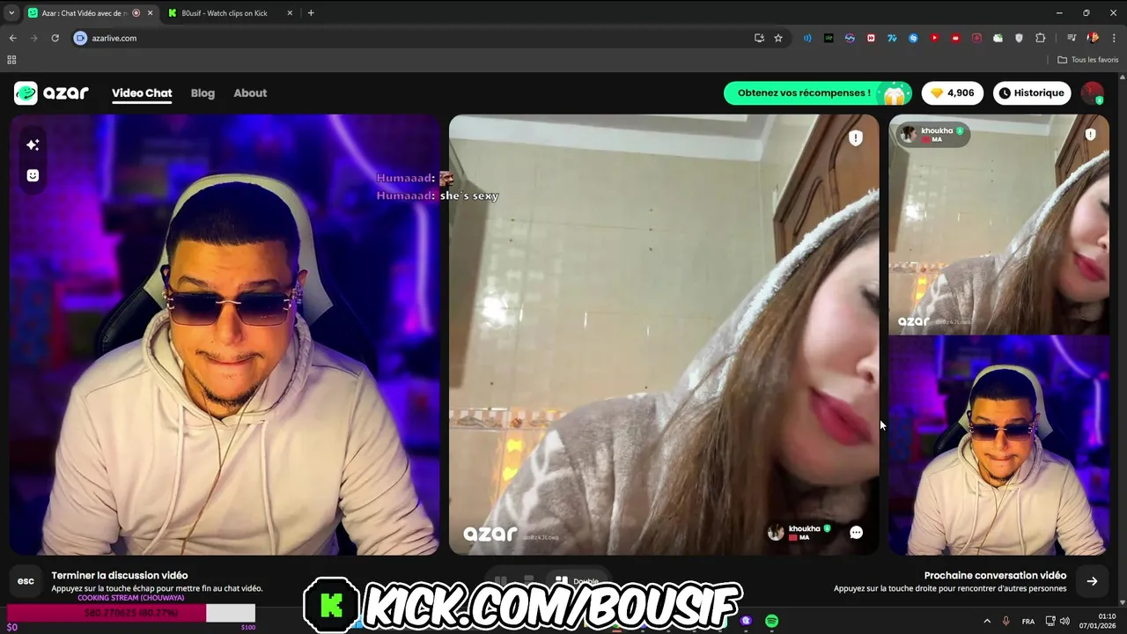Open Historique history button
Image resolution: width=1127 pixels, height=634 pixels.
[x=1032, y=93]
